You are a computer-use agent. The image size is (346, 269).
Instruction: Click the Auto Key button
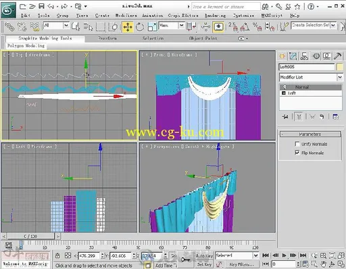(x=204, y=255)
